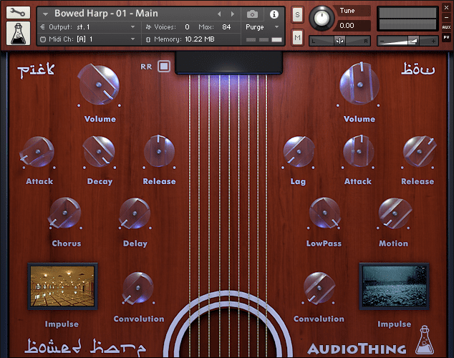The image size is (454, 358).
Task: Toggle the AUX sends button
Action: [446, 27]
